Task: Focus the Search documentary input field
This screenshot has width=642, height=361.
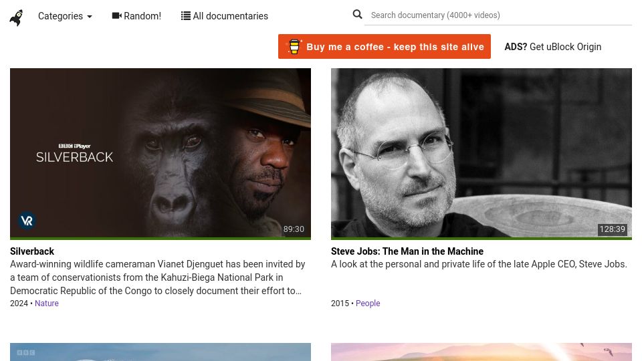Action: point(498,15)
